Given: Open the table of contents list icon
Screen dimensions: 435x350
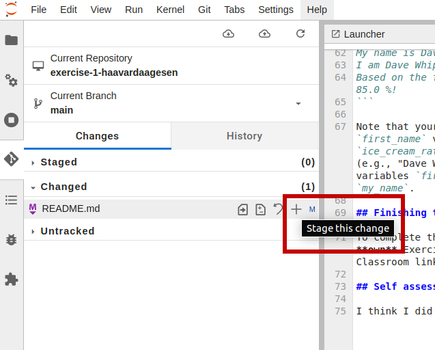Looking at the screenshot, I should point(12,200).
